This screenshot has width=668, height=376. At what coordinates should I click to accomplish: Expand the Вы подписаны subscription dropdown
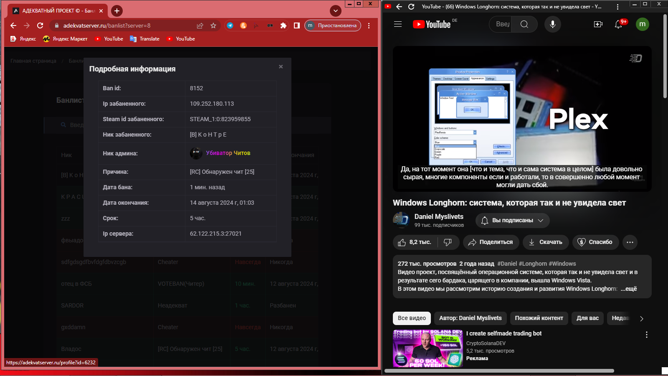click(513, 221)
